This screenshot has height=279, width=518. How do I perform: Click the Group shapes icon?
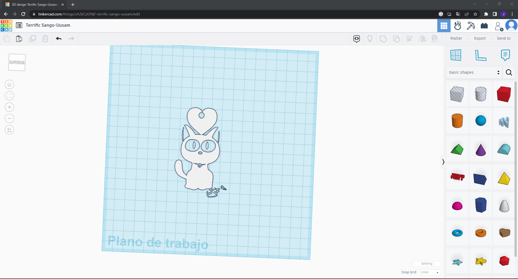click(x=383, y=39)
